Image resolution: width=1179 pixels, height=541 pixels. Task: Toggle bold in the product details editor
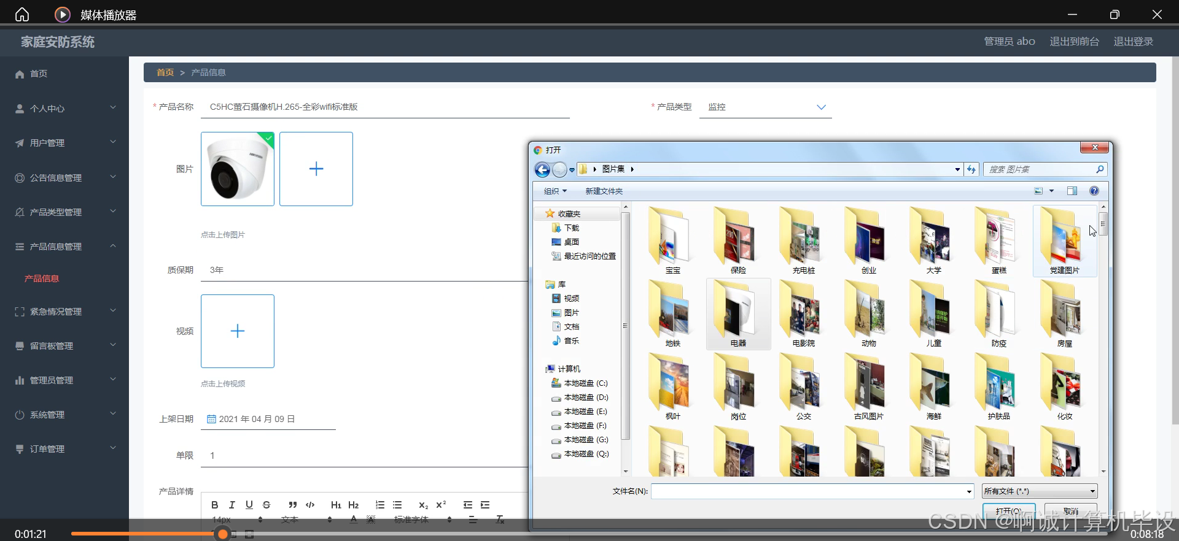click(x=214, y=505)
